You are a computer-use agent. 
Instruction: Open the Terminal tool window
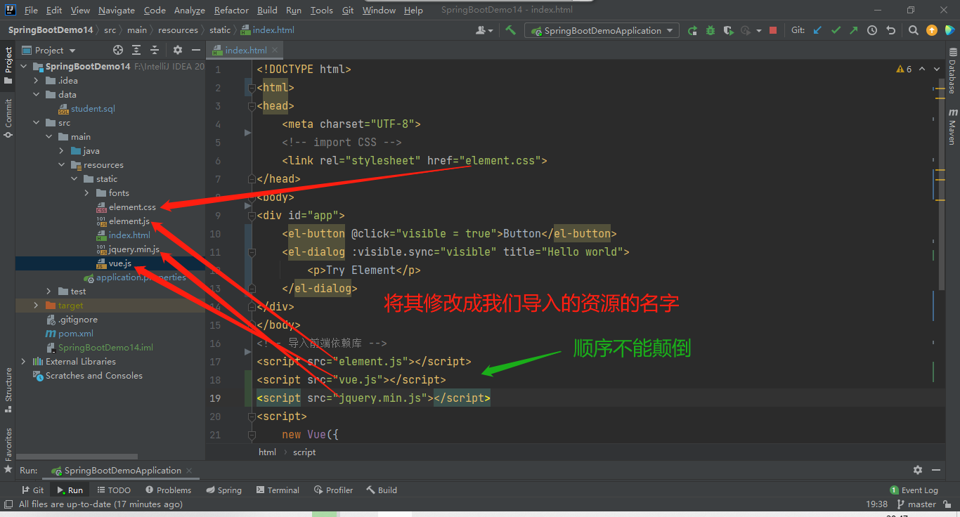click(278, 490)
